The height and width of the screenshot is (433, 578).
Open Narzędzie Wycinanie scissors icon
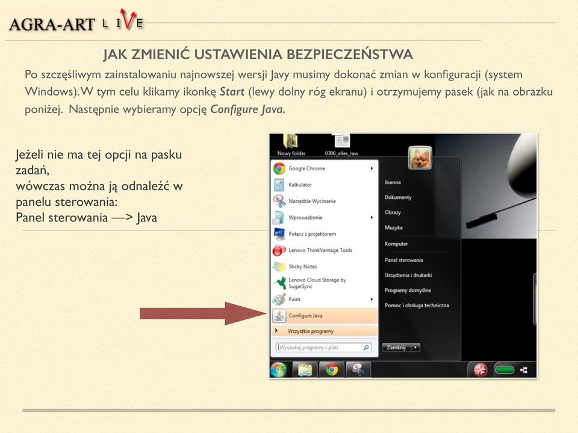click(279, 201)
